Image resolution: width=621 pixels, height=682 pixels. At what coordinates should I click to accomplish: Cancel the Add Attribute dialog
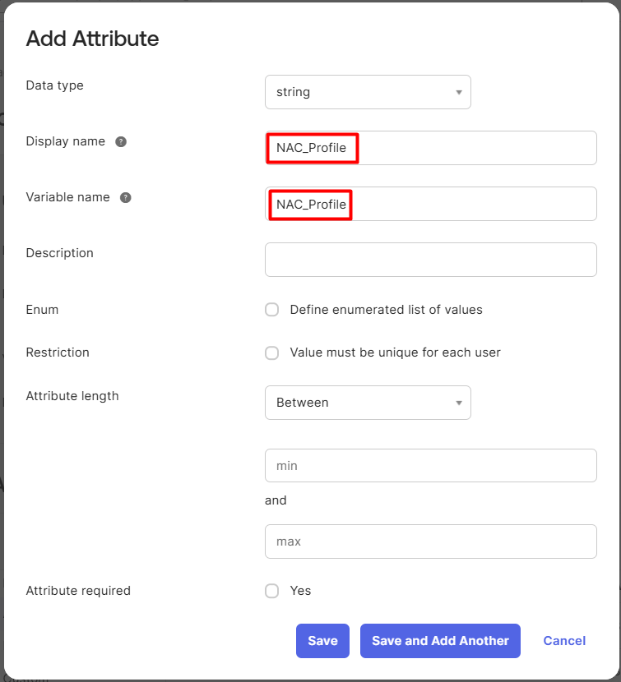click(x=564, y=641)
